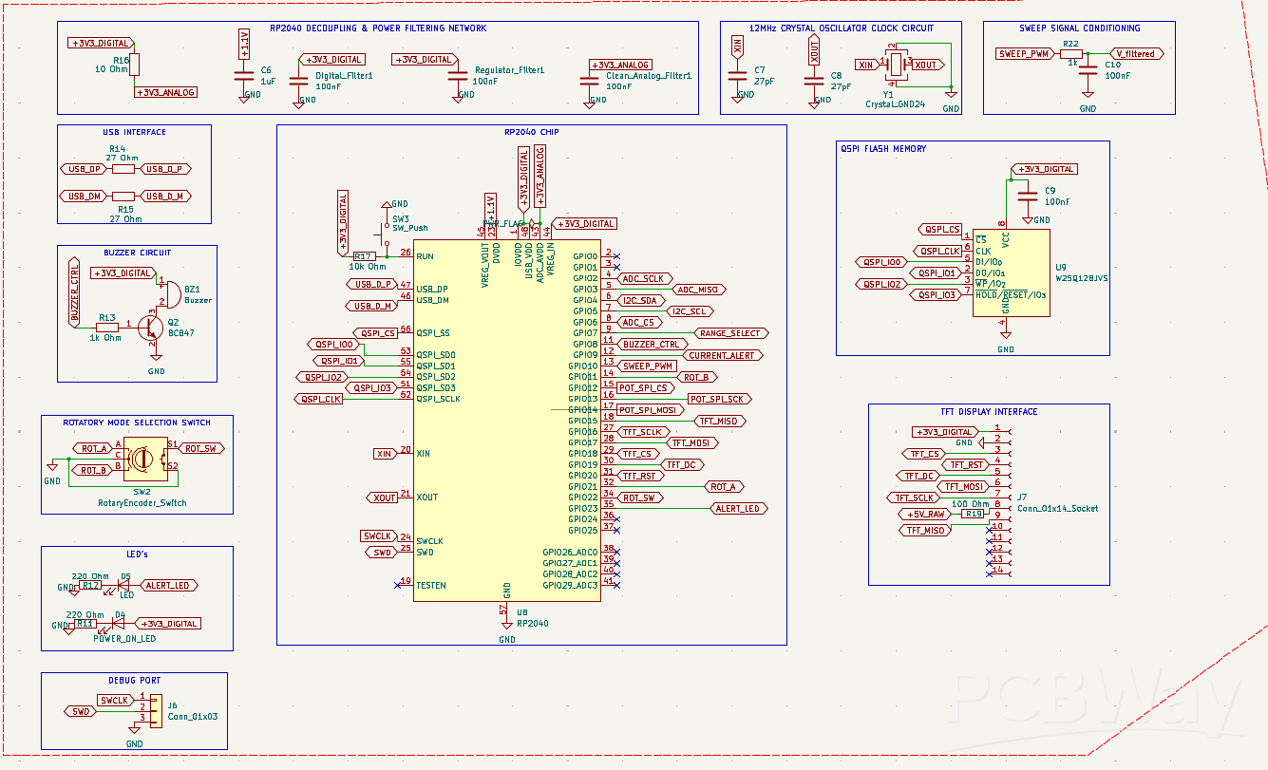Select the U8 RP2040 chip body
Screen dimensions: 1268x770
[507, 421]
